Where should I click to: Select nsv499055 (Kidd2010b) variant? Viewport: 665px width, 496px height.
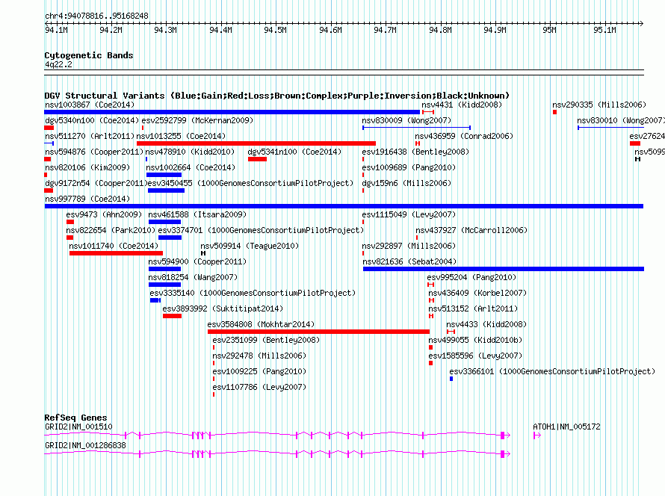(x=475, y=340)
